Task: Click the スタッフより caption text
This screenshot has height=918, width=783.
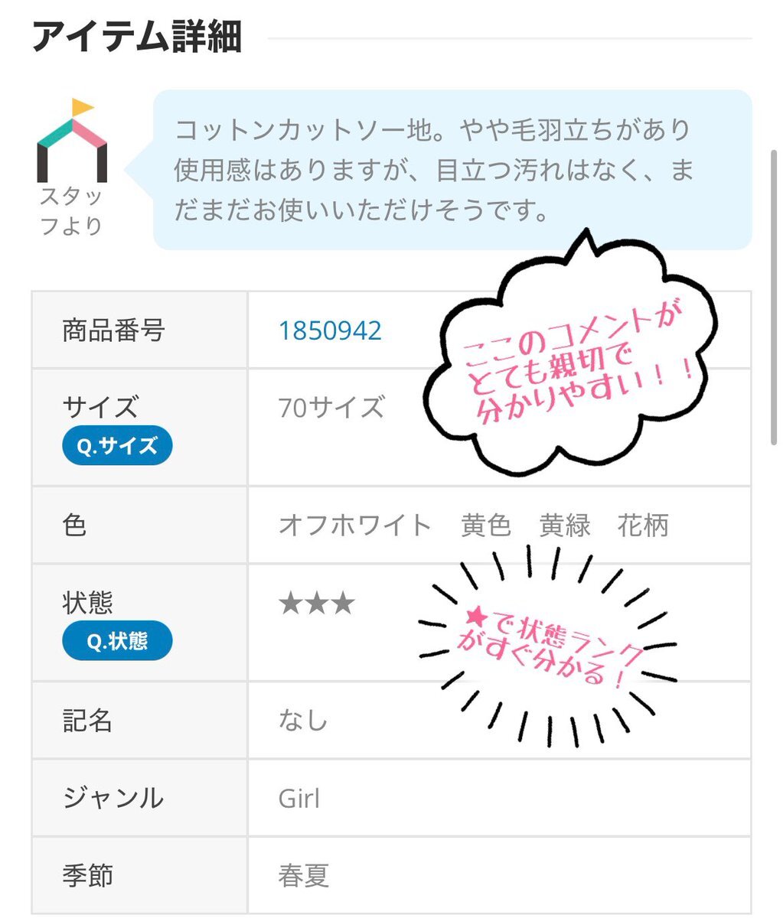Action: (71, 211)
